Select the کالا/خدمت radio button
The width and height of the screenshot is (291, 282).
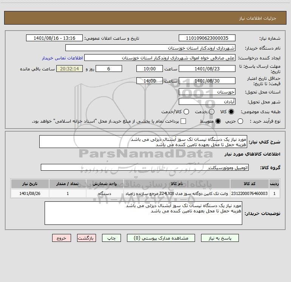point(186,112)
